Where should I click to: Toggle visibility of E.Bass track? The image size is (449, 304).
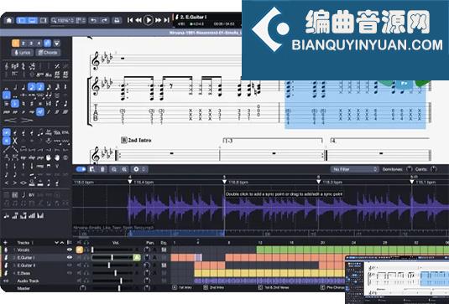click(70, 273)
